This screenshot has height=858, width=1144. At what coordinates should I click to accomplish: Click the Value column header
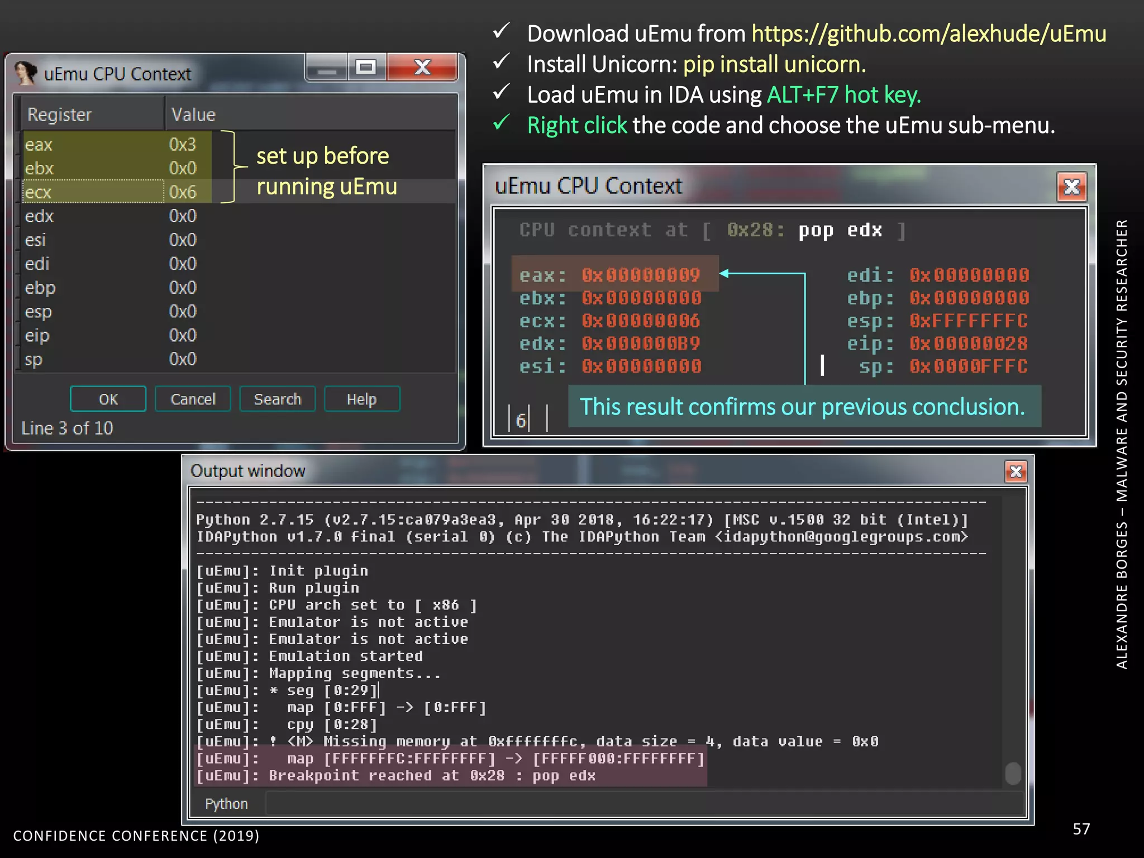coord(310,114)
